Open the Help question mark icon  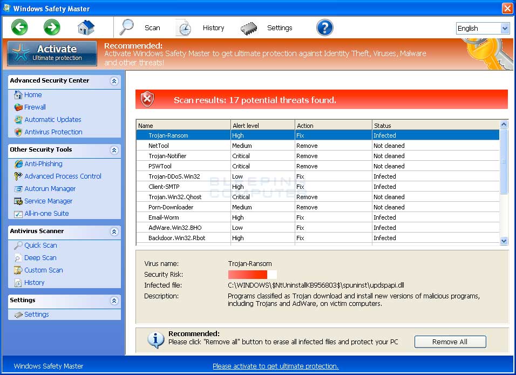coord(324,26)
